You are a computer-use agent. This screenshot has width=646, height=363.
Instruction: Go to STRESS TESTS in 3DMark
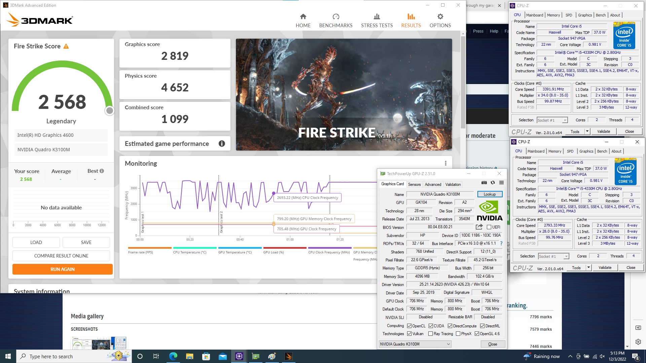pos(377,21)
